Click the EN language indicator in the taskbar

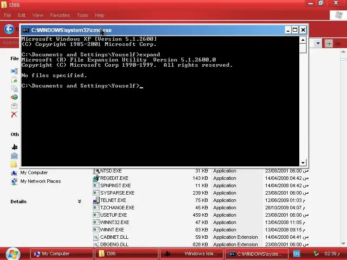coord(296,253)
